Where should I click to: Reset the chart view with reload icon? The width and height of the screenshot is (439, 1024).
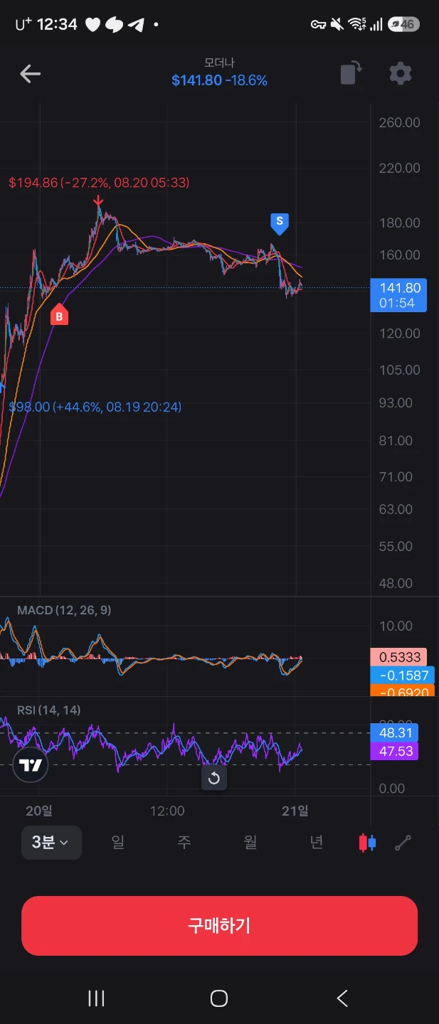(213, 778)
